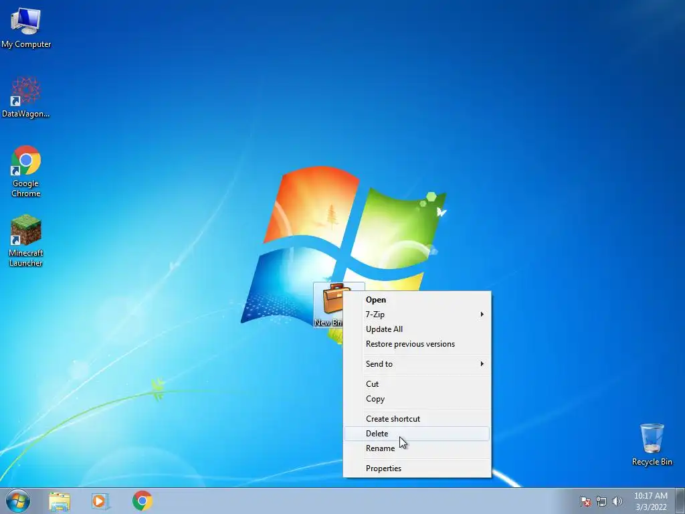
Task: Open the volume speaker tray icon
Action: pyautogui.click(x=617, y=501)
